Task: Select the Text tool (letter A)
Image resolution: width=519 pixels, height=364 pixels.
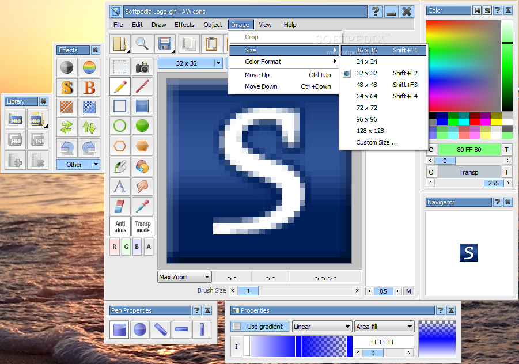Action: point(120,187)
